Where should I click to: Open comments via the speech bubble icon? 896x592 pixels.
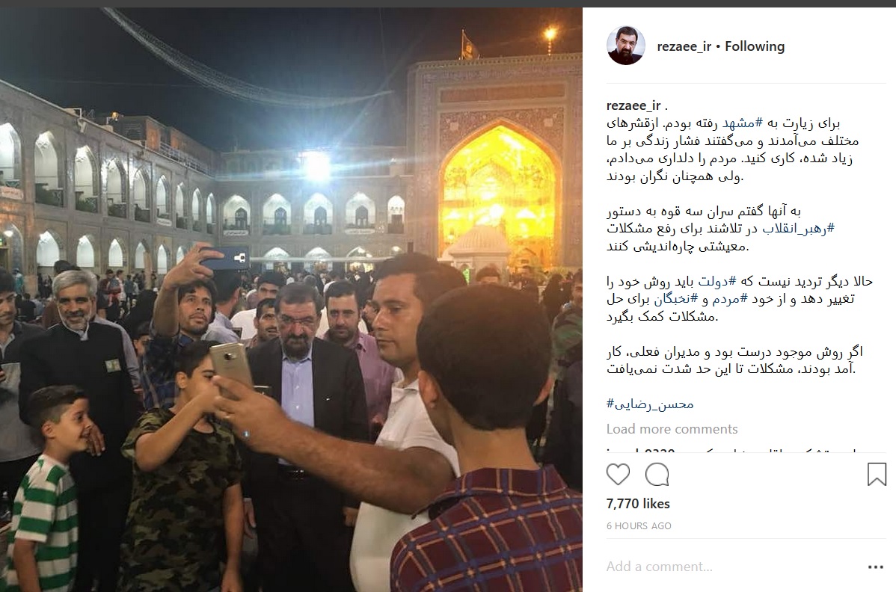tap(657, 475)
